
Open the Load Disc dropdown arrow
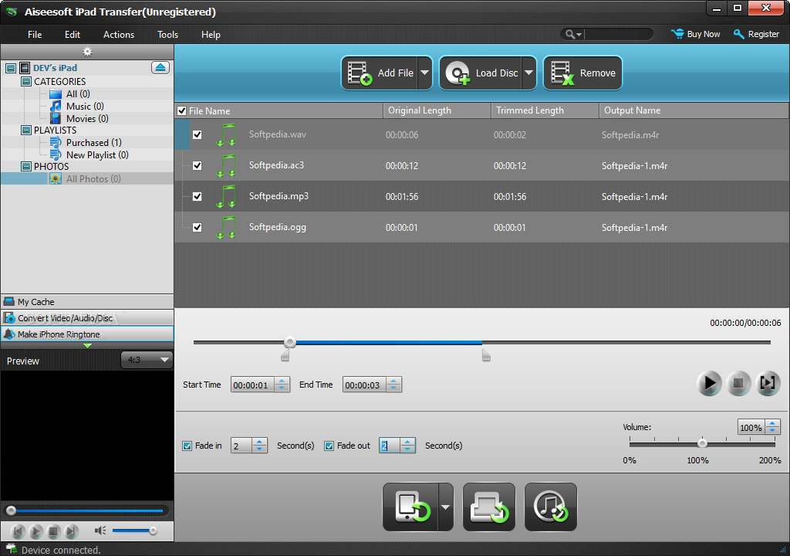pyautogui.click(x=529, y=73)
